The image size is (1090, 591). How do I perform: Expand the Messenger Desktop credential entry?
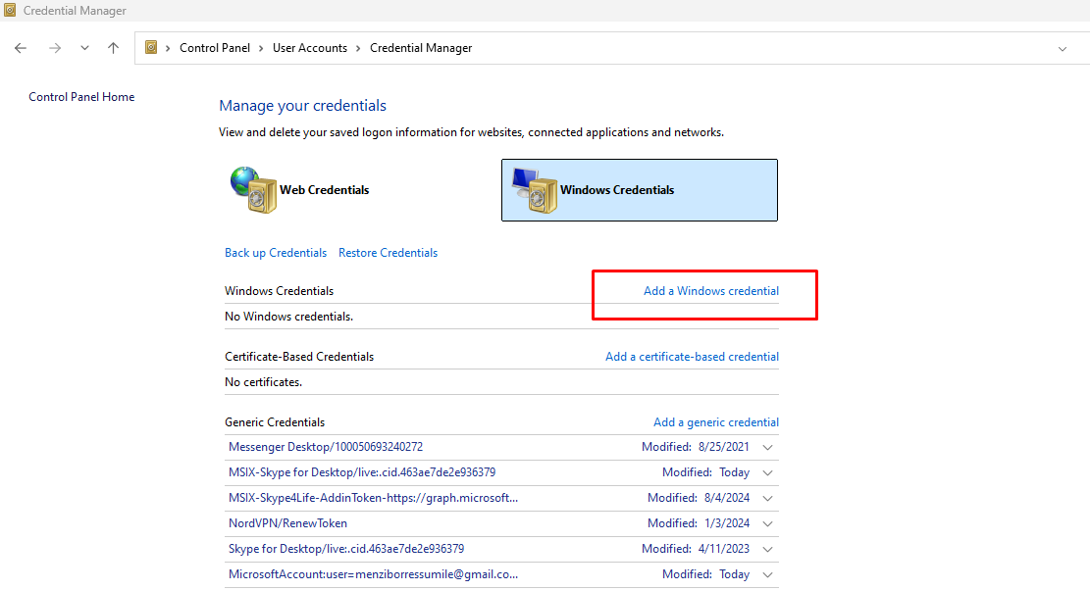tap(767, 446)
